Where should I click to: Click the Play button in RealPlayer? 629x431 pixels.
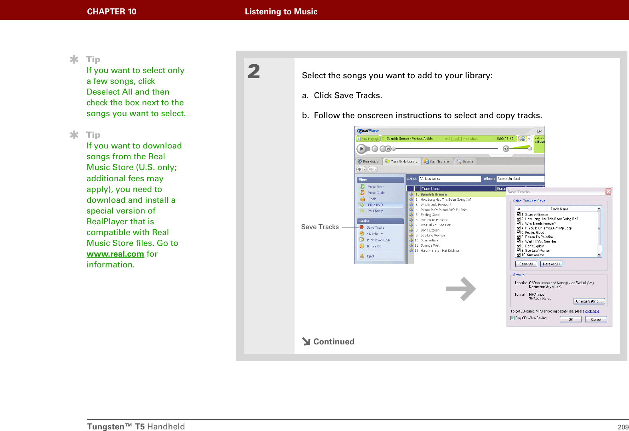[x=362, y=149]
